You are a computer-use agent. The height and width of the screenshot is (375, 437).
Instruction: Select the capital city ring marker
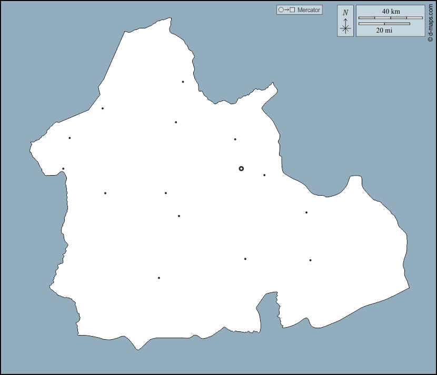241,168
